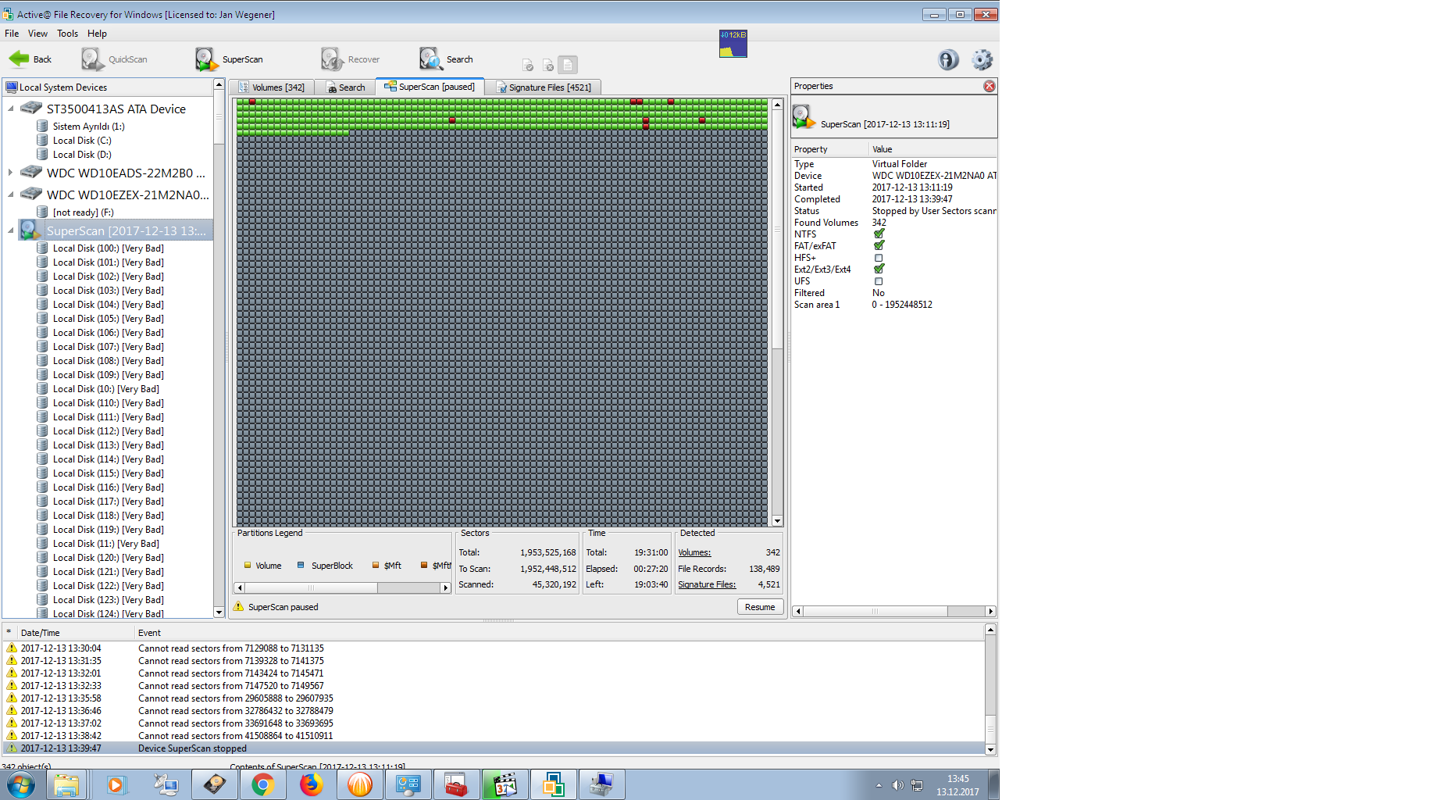The height and width of the screenshot is (800, 1437).
Task: Open Firefox from the taskbar
Action: click(x=312, y=784)
